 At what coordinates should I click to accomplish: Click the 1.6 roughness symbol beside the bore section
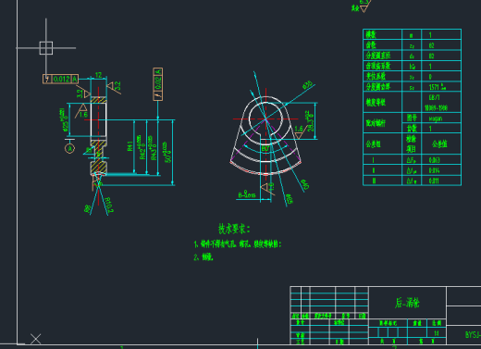coord(81,111)
